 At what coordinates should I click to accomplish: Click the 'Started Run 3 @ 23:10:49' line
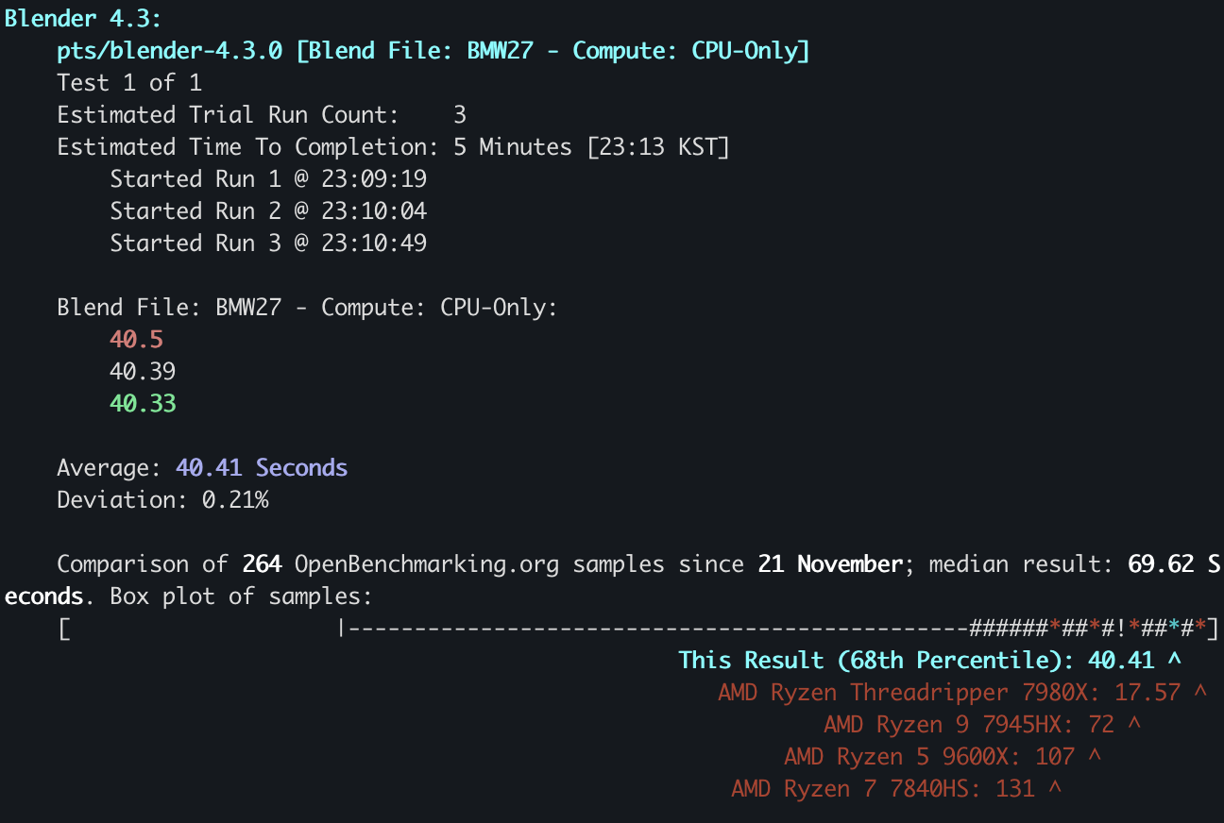coord(268,244)
